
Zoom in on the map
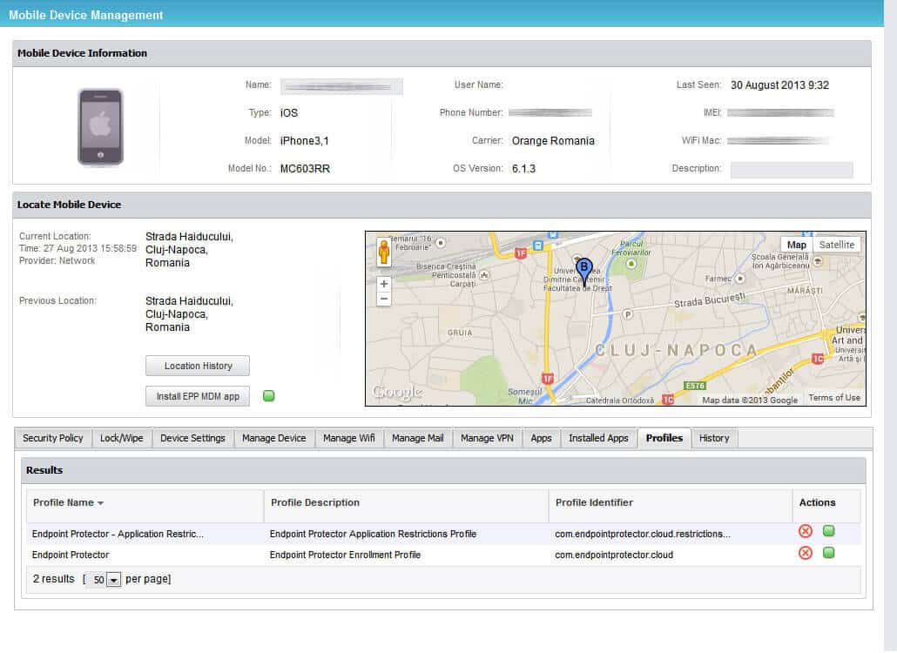point(384,284)
